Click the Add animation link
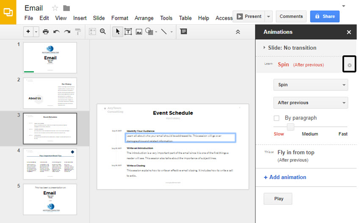The height and width of the screenshot is (223, 360). [285, 177]
